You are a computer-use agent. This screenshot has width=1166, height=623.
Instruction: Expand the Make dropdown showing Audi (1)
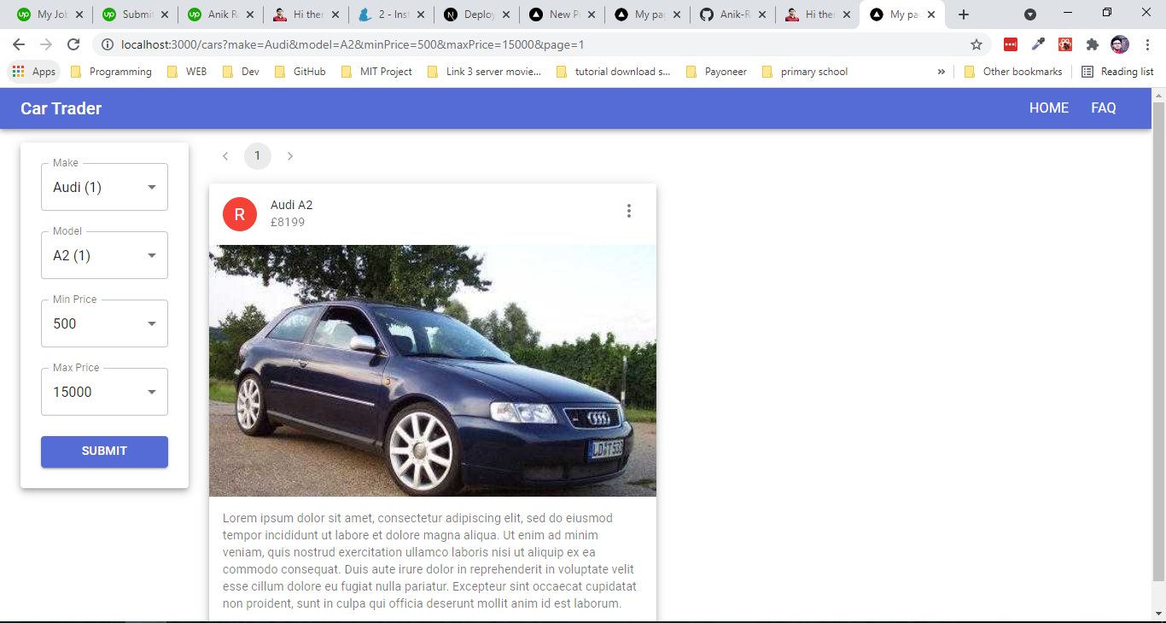pos(104,187)
